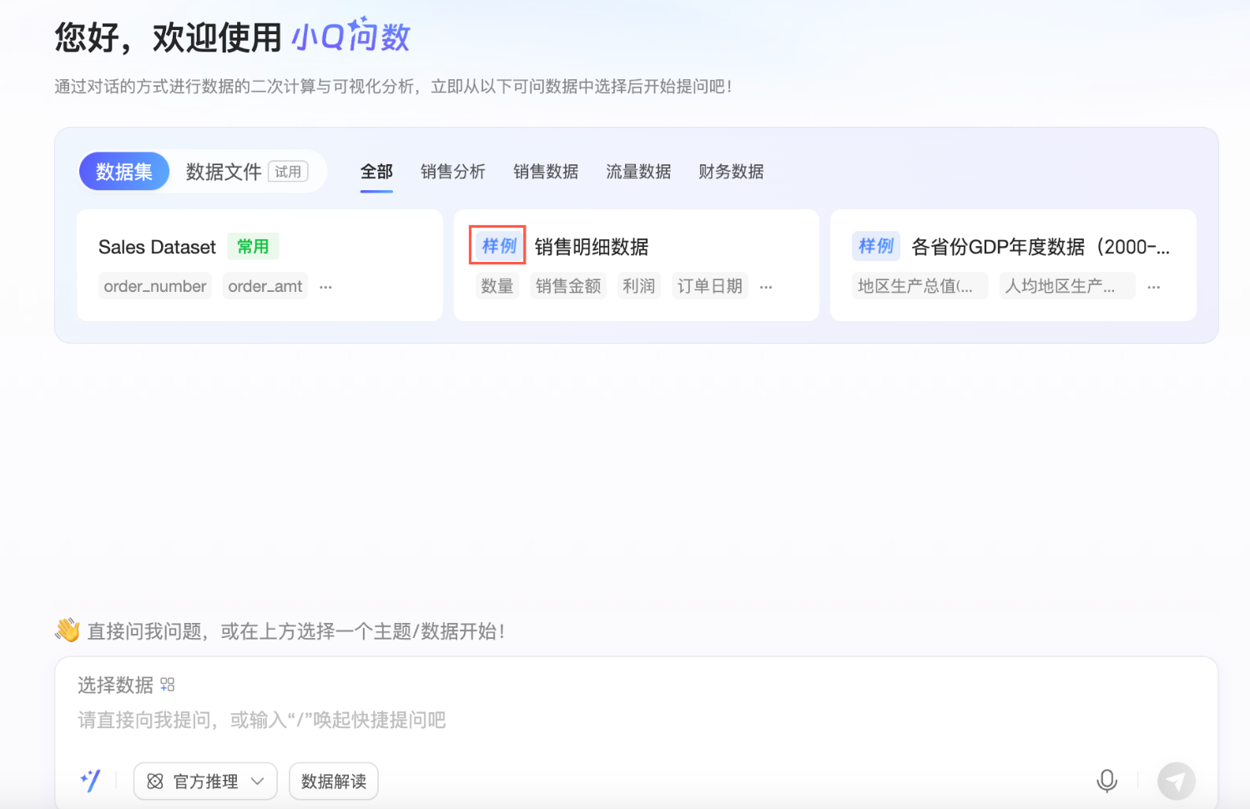Viewport: 1250px width, 809px height.
Task: Click the green 常用 badge
Action: click(253, 246)
